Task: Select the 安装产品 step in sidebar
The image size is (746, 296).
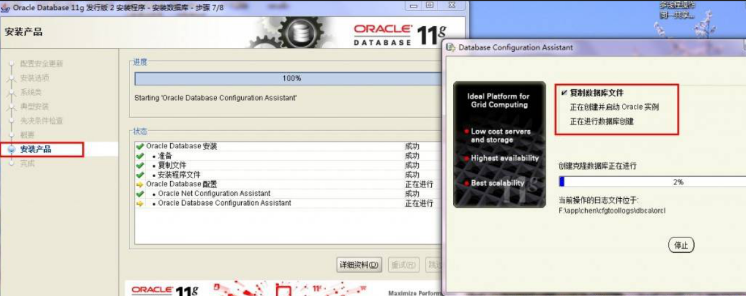Action: pyautogui.click(x=36, y=150)
